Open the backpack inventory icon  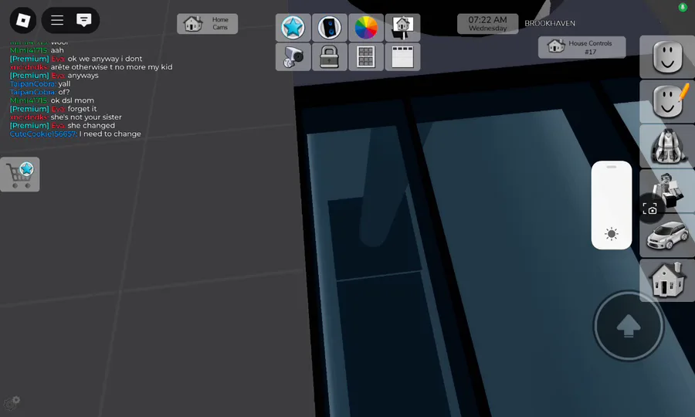[667, 146]
